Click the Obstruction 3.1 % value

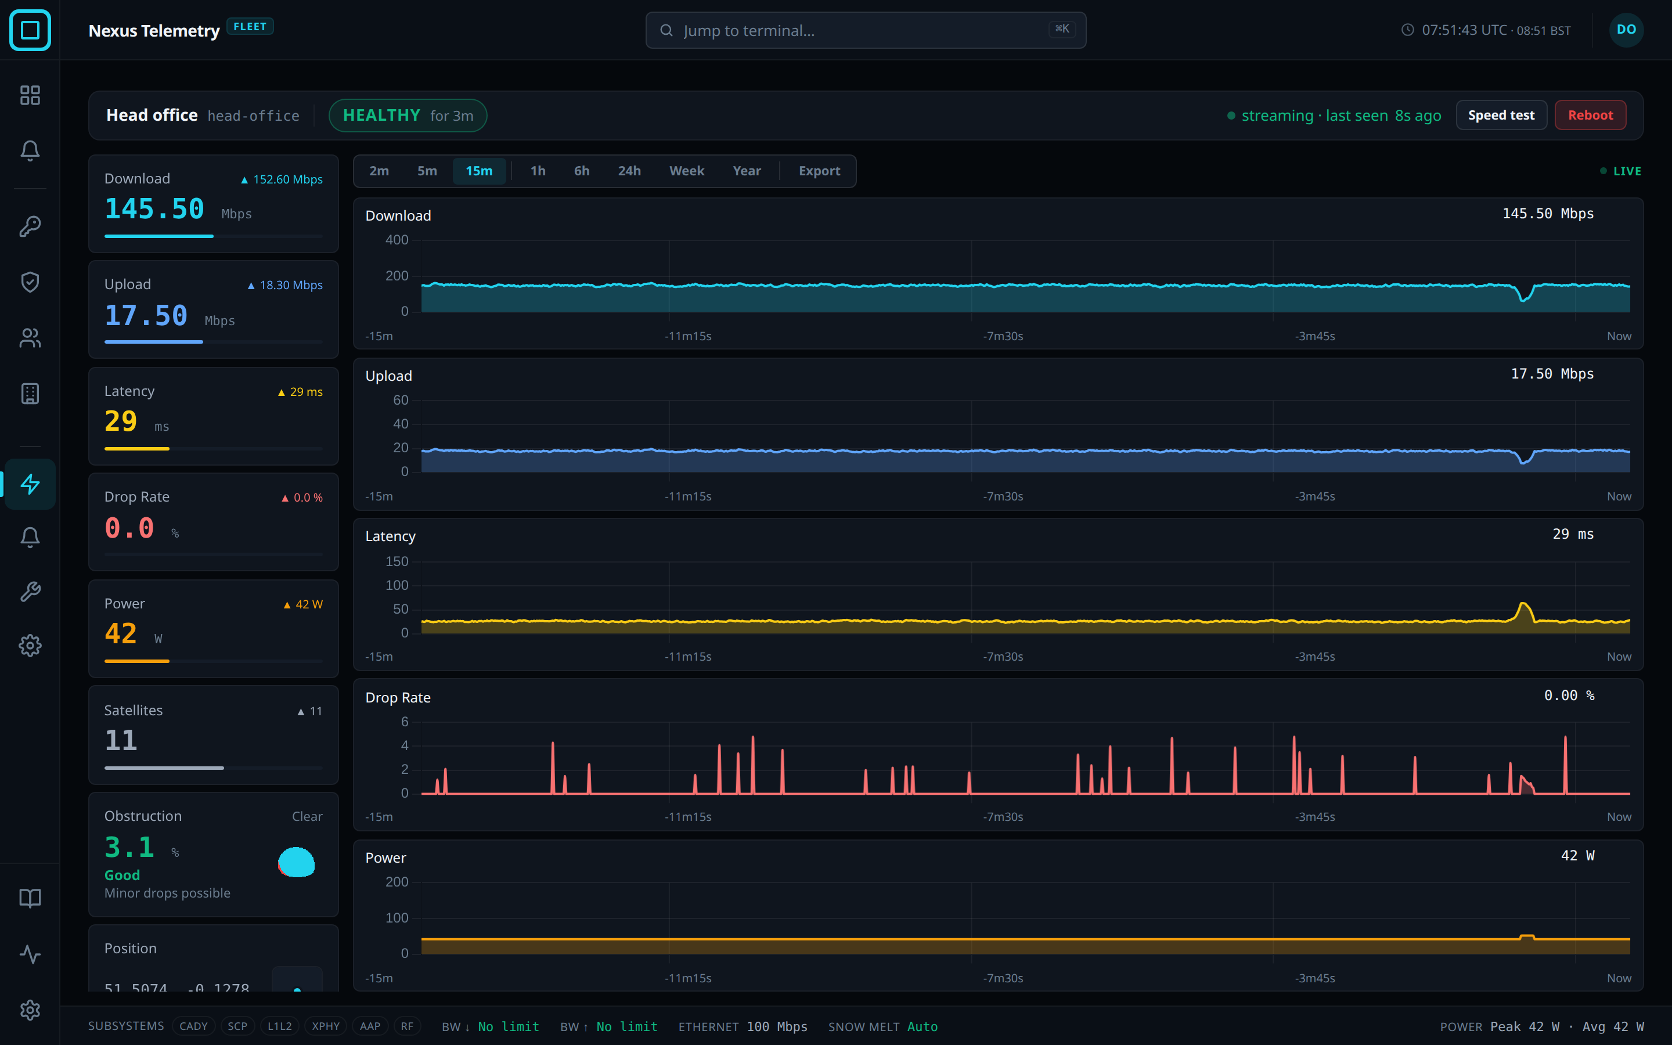(x=142, y=848)
